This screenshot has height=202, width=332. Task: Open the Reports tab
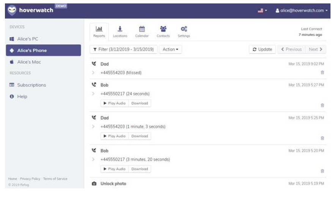99,32
